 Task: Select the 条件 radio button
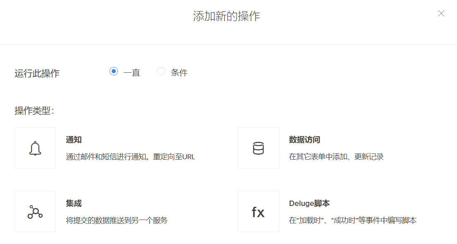(161, 72)
